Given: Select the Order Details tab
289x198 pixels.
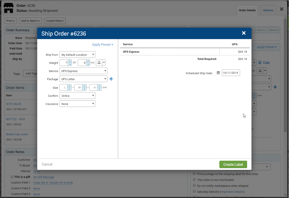Looking at the screenshot, I should [x=247, y=10].
